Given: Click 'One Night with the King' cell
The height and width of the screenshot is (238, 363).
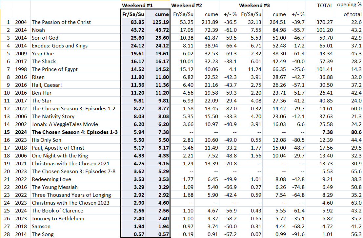Looking at the screenshot, I should coord(75,156).
